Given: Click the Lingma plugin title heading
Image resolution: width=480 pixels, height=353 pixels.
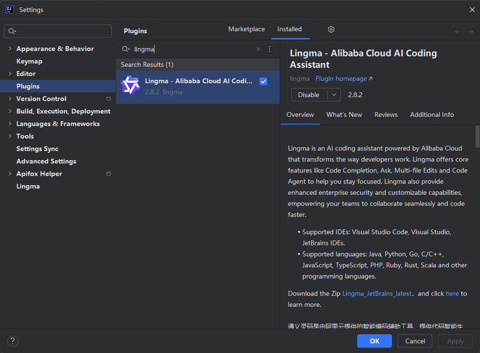Looking at the screenshot, I should pos(363,59).
